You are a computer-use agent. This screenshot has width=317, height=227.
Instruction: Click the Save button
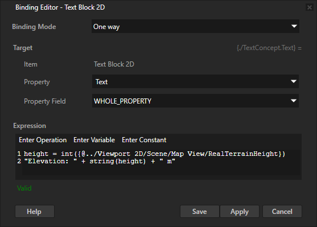(x=199, y=212)
